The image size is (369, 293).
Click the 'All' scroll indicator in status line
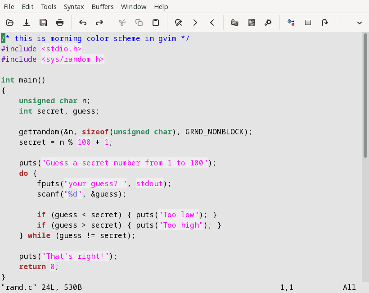pyautogui.click(x=350, y=287)
